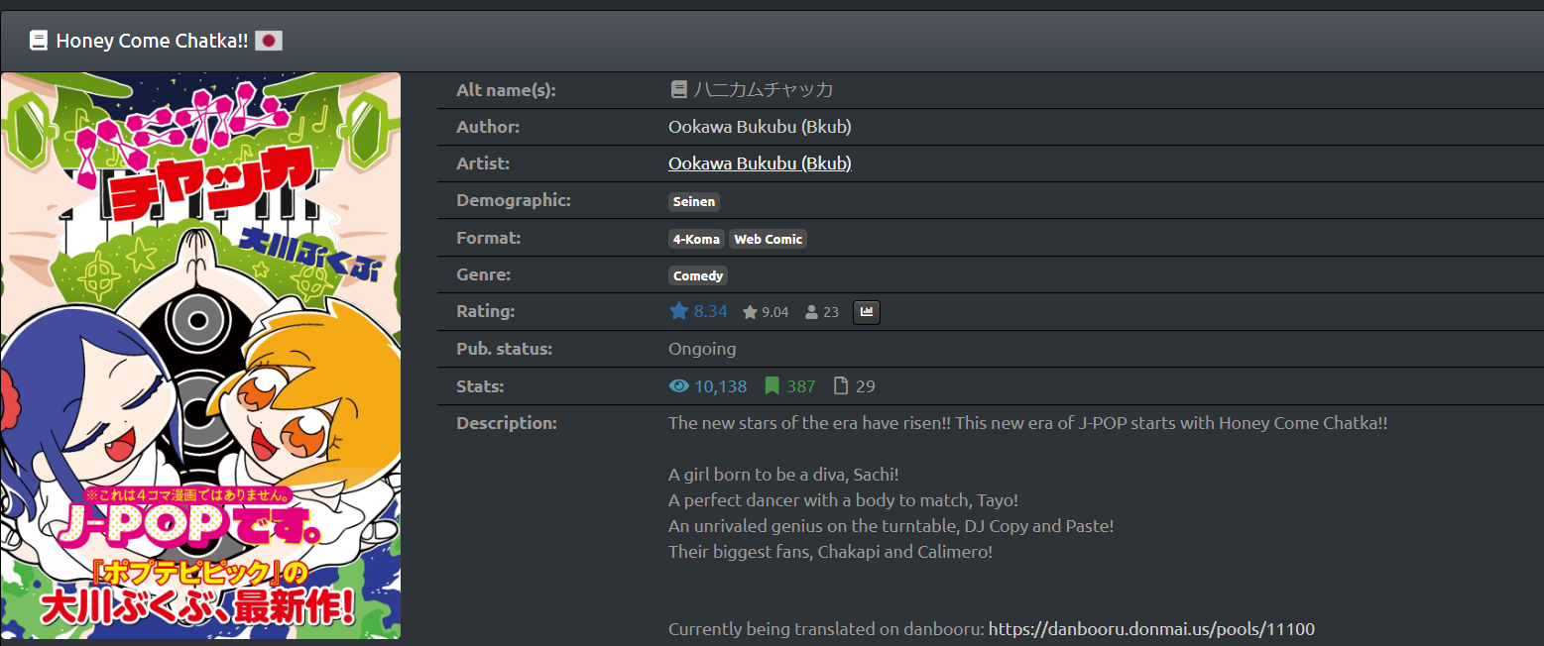The height and width of the screenshot is (646, 1544).
Task: Click the Format: label
Action: click(x=489, y=238)
